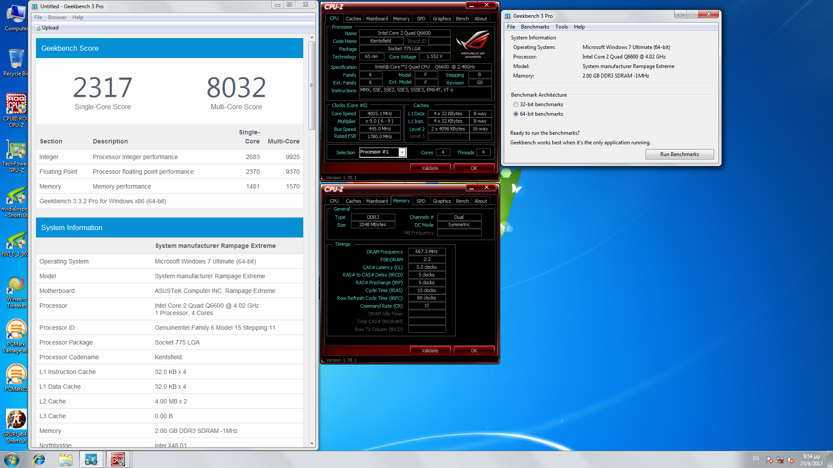
Task: Open Help menu in results window
Action: point(78,17)
